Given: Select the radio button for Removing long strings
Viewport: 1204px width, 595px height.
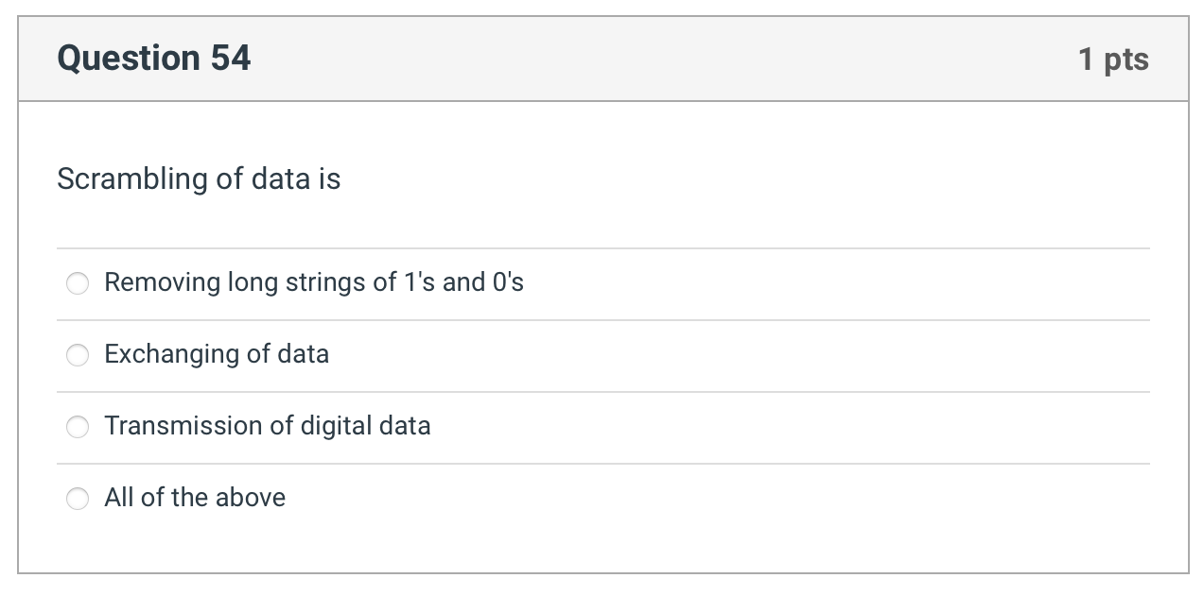Looking at the screenshot, I should pyautogui.click(x=78, y=283).
